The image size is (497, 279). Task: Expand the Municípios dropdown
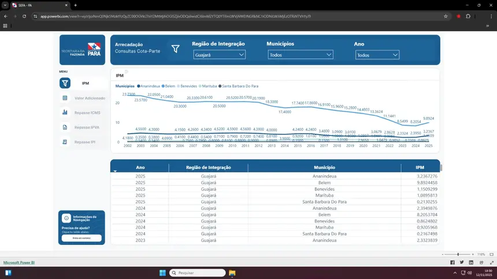pyautogui.click(x=301, y=55)
